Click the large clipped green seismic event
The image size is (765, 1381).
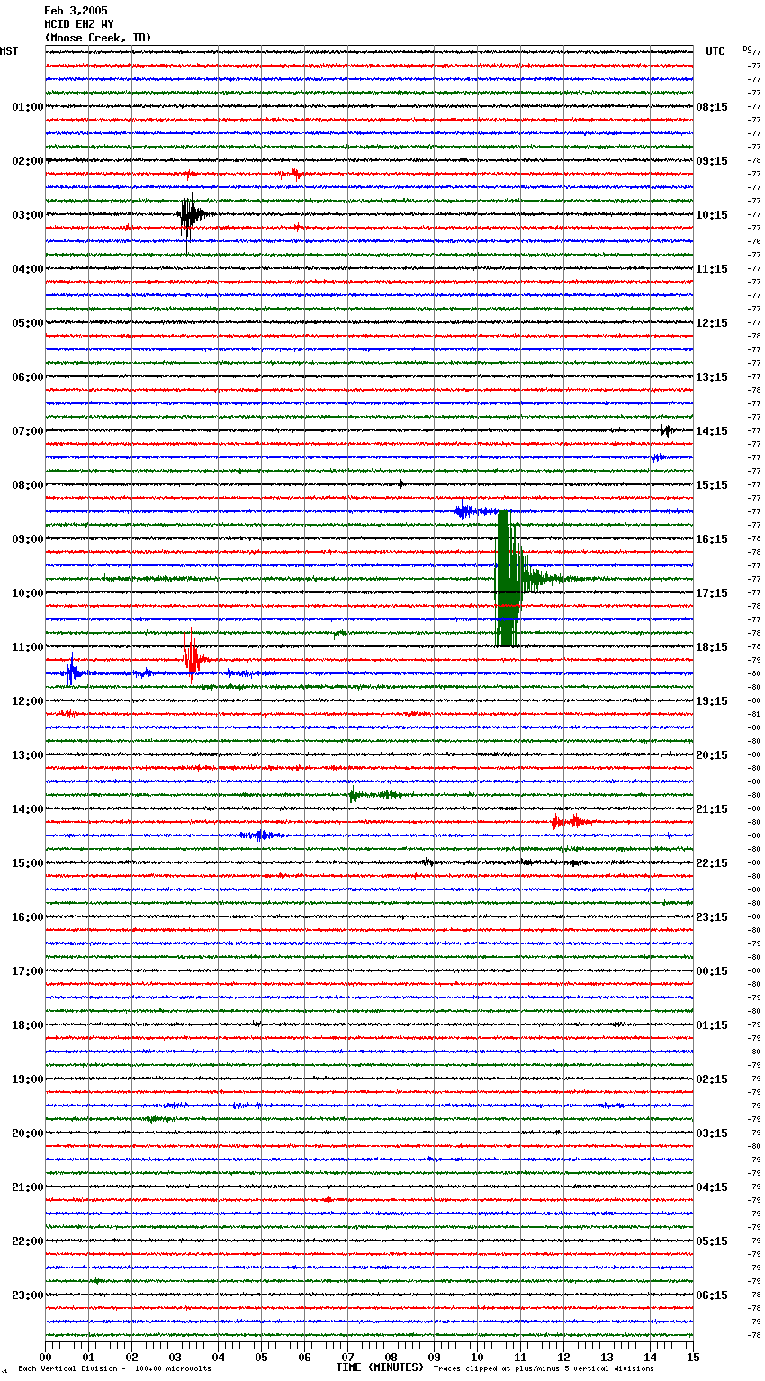pyautogui.click(x=509, y=578)
